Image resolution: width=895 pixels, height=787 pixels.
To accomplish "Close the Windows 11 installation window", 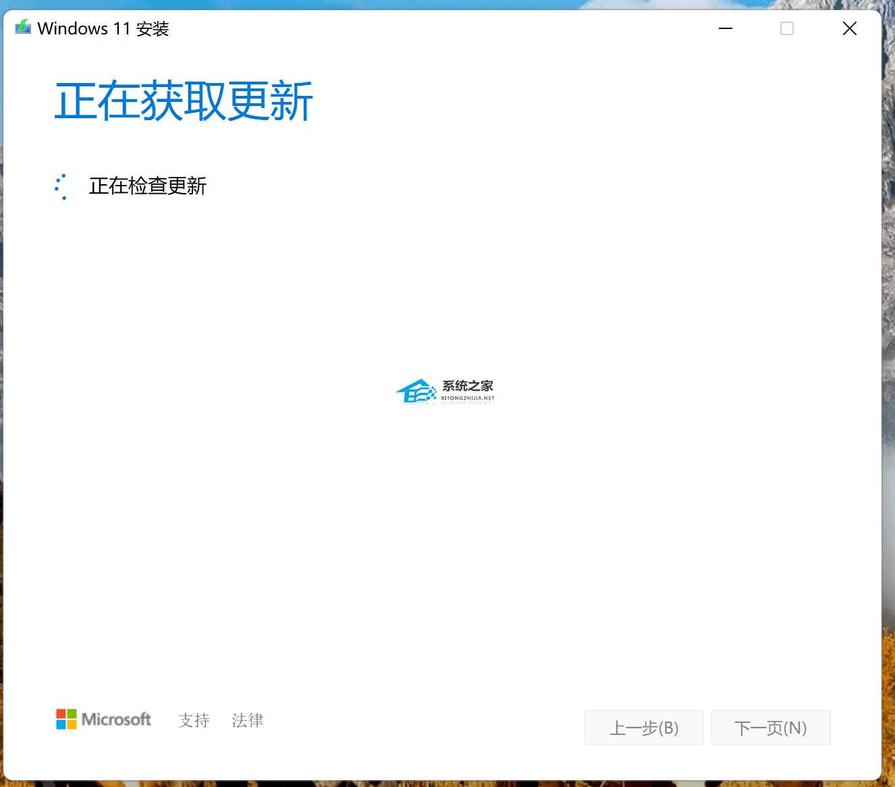I will click(x=849, y=28).
